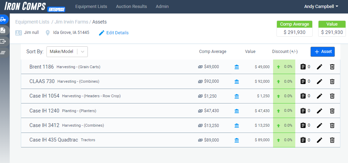
Task: Edit the Case IH 1240 asset with pencil icon
Action: coord(319,110)
